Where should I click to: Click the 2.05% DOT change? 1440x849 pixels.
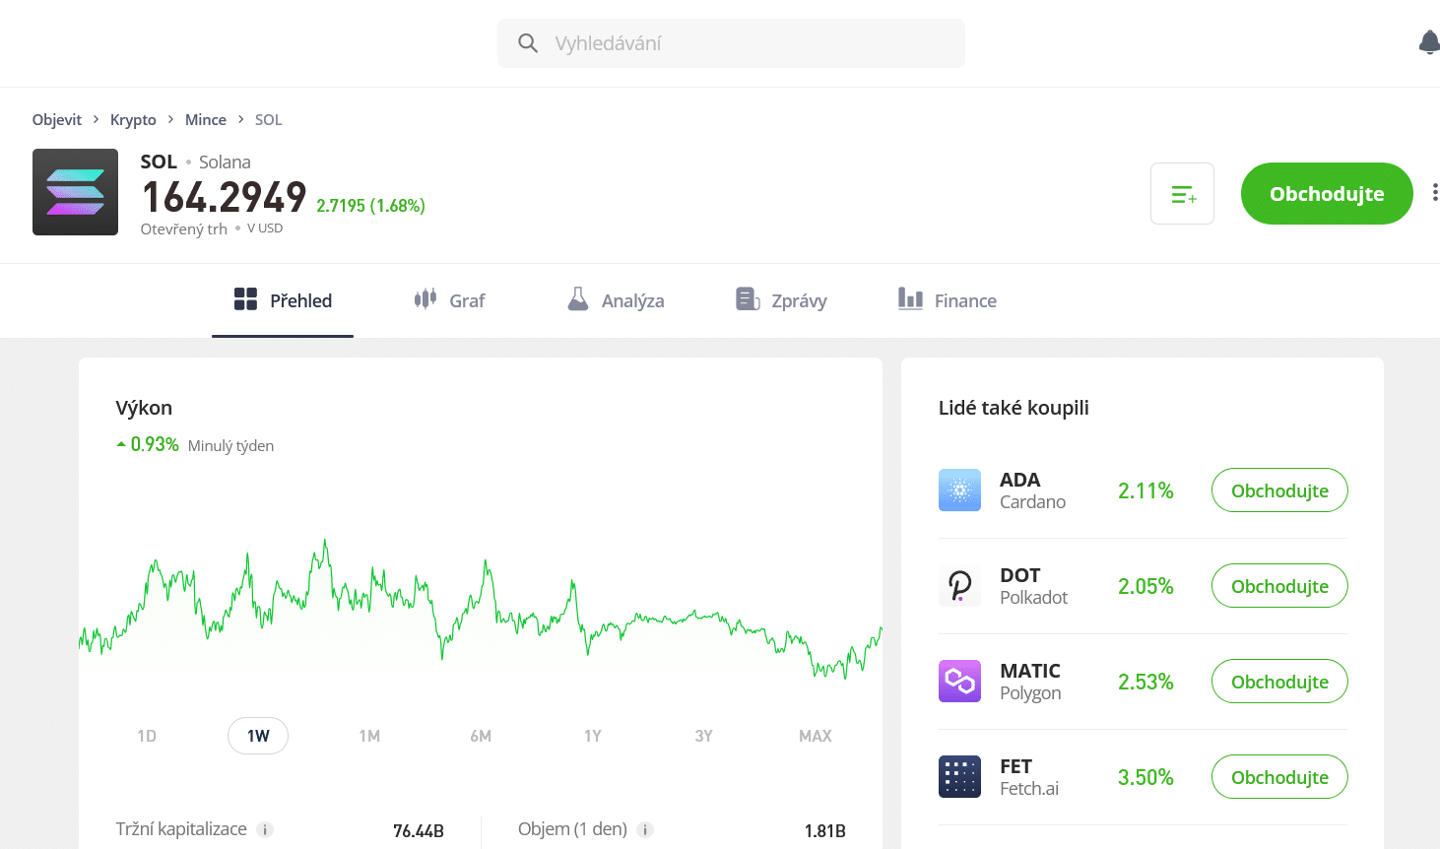[1145, 586]
